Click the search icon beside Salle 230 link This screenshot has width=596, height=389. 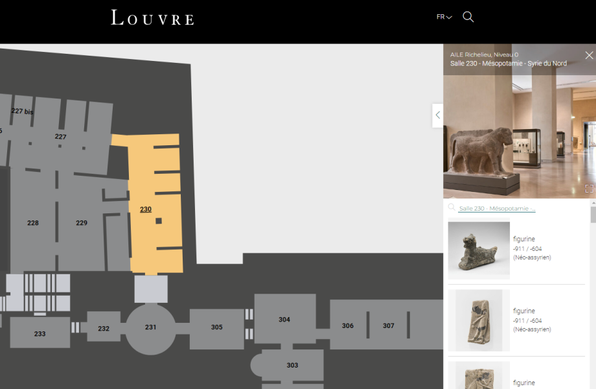click(x=452, y=207)
